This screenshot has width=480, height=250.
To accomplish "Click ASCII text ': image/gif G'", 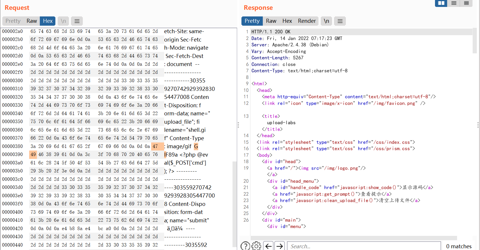I will coord(181,146).
